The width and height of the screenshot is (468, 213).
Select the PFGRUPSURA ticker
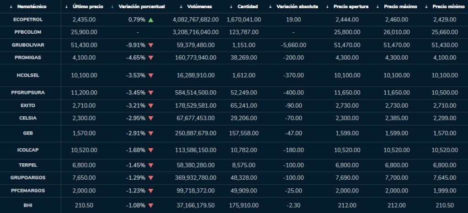coord(28,93)
